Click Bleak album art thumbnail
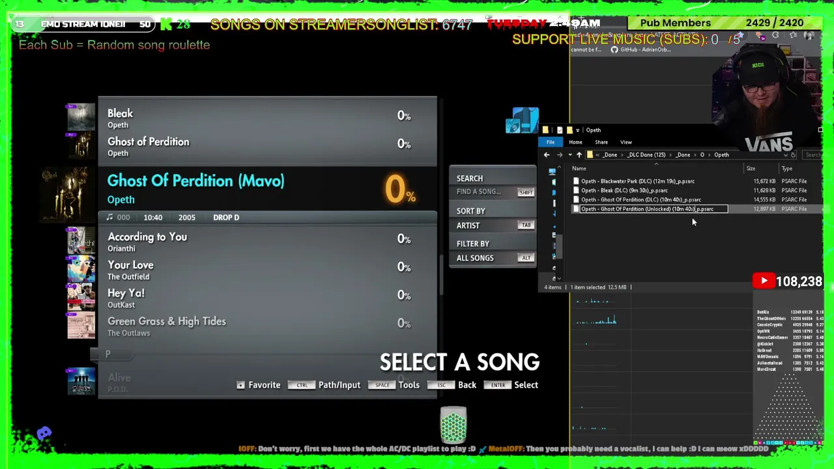This screenshot has width=834, height=469. click(81, 118)
